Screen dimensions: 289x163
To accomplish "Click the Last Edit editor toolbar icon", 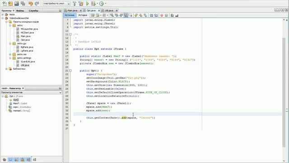I will click(x=93, y=15).
